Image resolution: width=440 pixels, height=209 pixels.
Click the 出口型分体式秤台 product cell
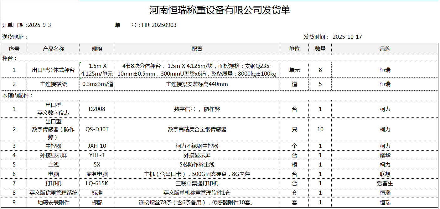[x=53, y=70]
